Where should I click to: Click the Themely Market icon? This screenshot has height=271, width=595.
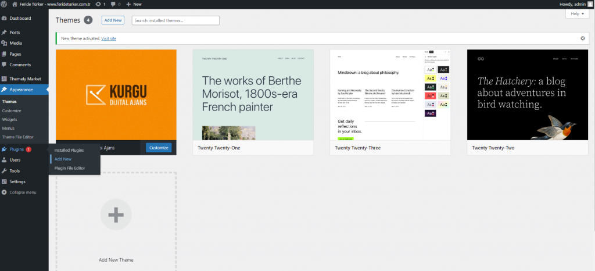tap(4, 79)
